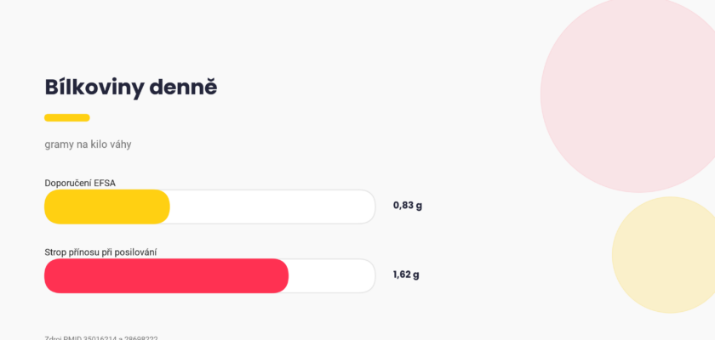Click the subtitle "gramy na kilo váhy"
Image resolution: width=715 pixels, height=340 pixels.
pos(88,144)
